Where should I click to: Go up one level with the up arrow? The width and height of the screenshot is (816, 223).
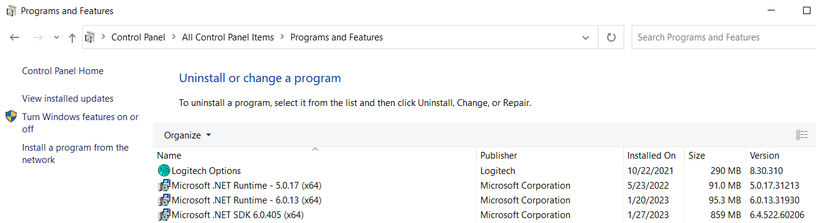tap(72, 37)
